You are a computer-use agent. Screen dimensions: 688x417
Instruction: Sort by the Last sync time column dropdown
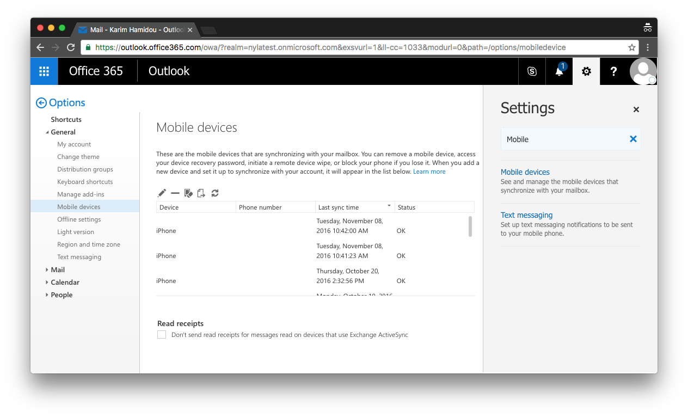(389, 206)
